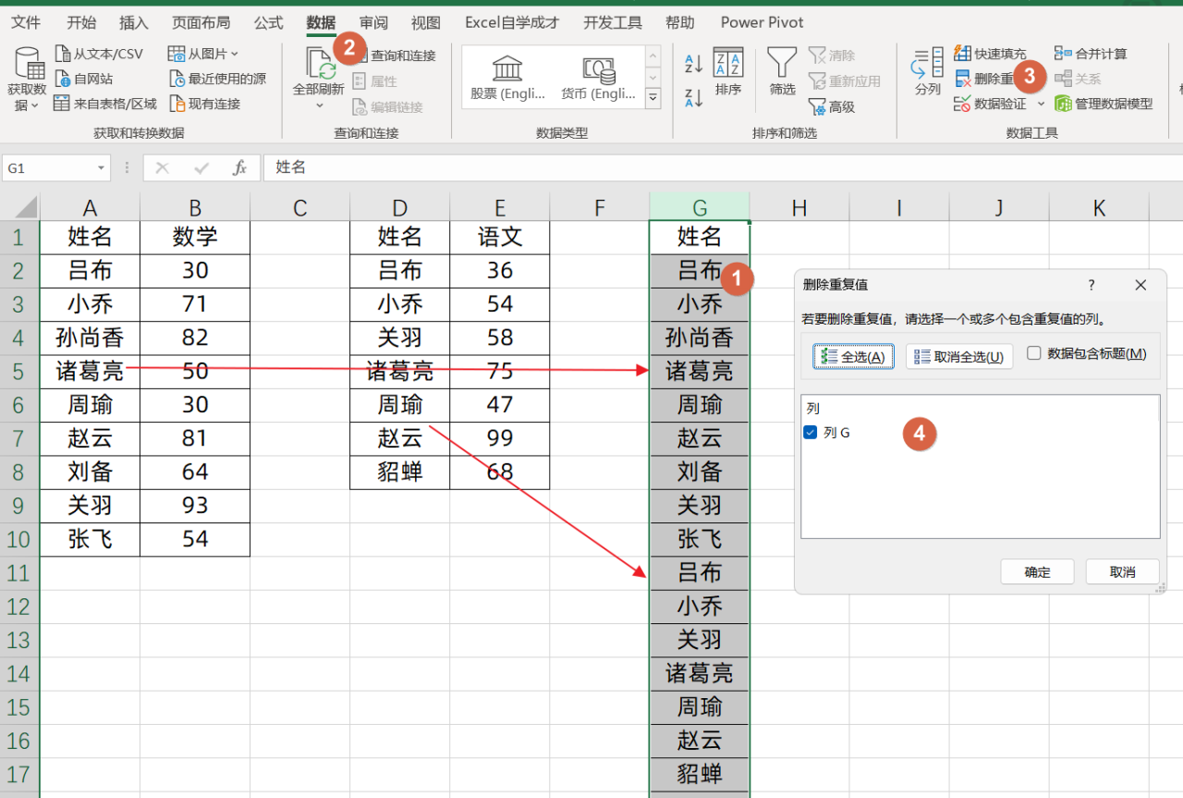This screenshot has height=798, width=1183.
Task: Switch to 开发工具 tab
Action: 613,22
